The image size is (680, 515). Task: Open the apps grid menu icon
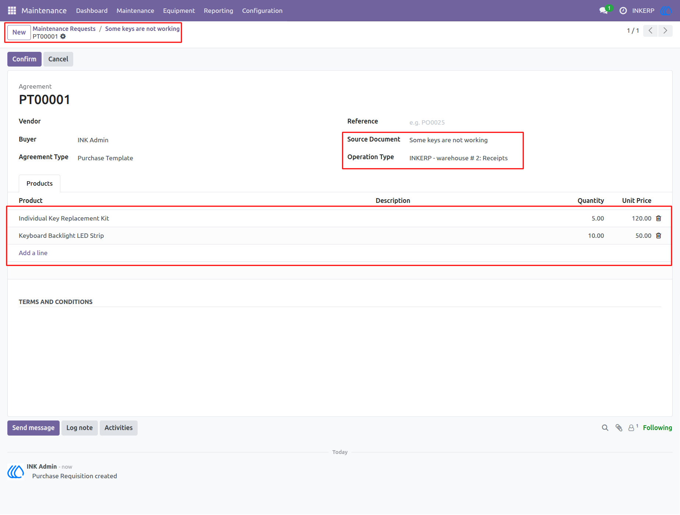point(12,11)
